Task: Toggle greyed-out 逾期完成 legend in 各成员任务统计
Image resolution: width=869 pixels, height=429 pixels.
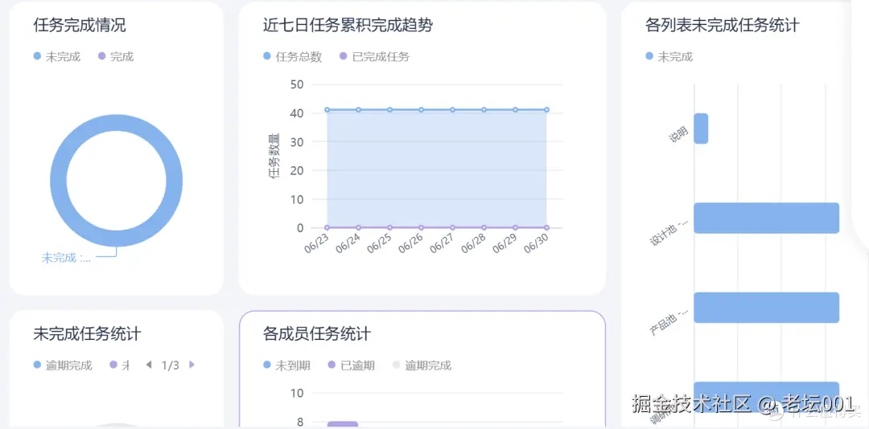Action: pos(422,366)
